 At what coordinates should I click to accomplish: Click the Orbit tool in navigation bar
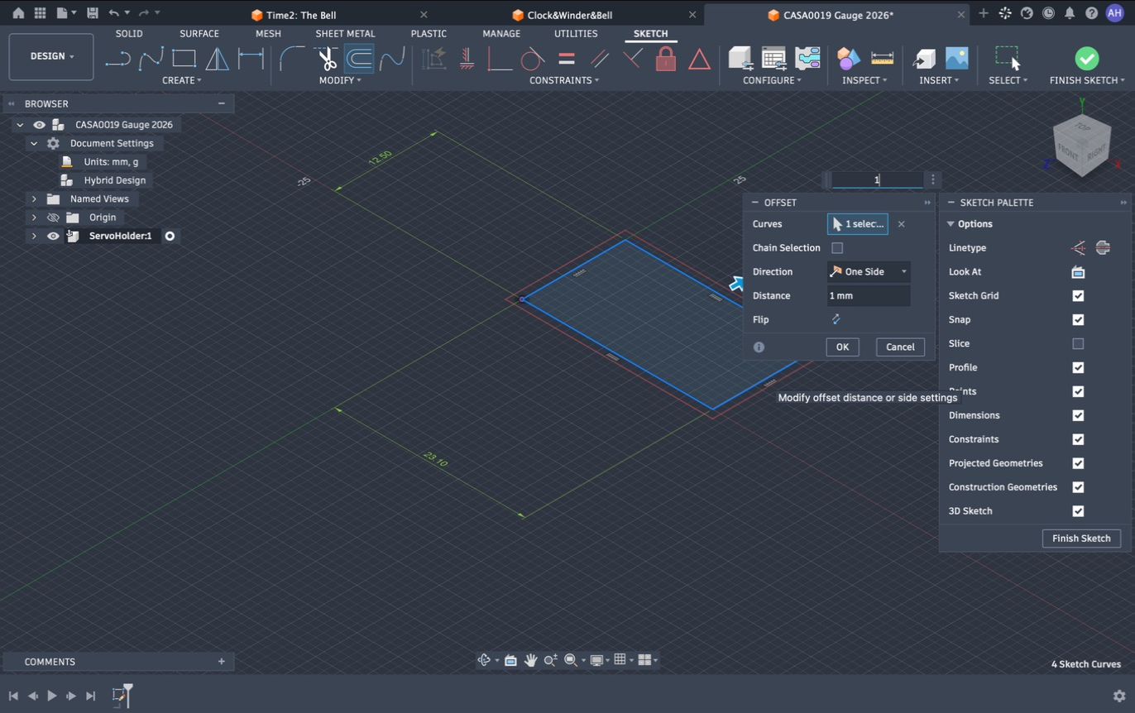coord(485,660)
